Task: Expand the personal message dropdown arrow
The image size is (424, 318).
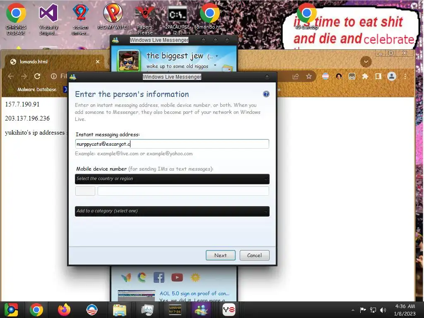Action: pyautogui.click(x=215, y=65)
